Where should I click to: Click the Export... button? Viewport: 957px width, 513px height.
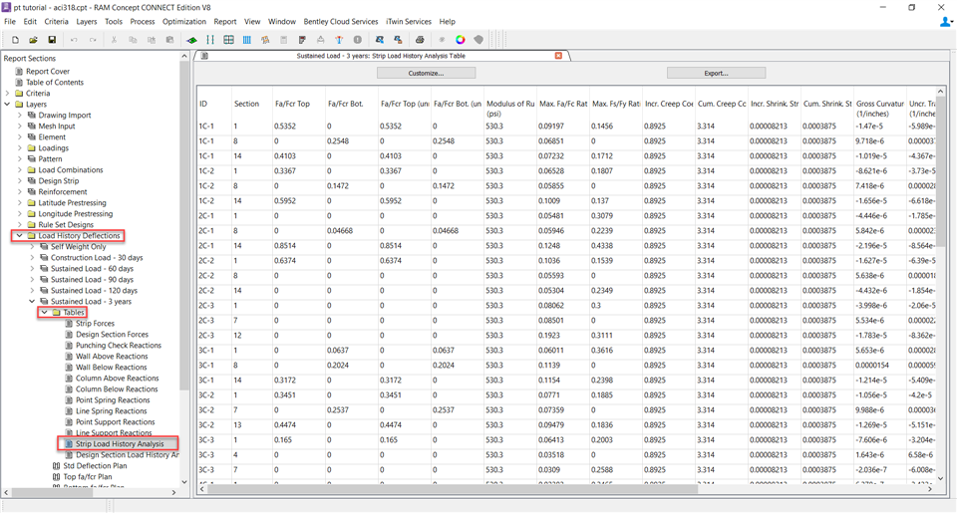[716, 73]
